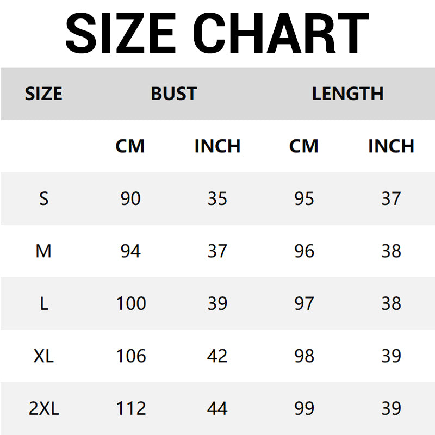Select the XL size row label
Image resolution: width=435 pixels, height=435 pixels.
43,356
